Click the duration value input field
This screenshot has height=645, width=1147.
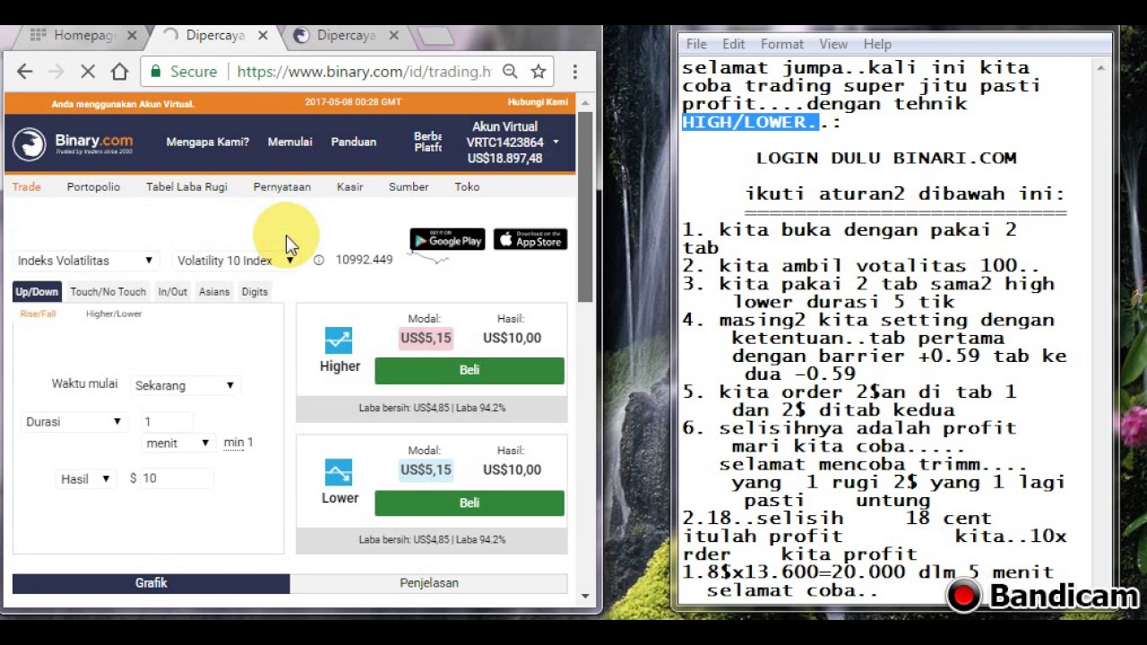168,421
